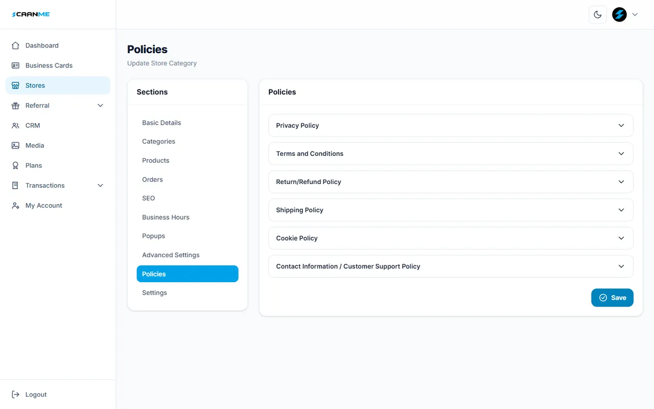Click the Dashboard home icon

coord(15,46)
